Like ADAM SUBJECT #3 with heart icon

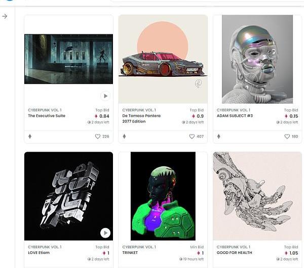click(x=287, y=137)
